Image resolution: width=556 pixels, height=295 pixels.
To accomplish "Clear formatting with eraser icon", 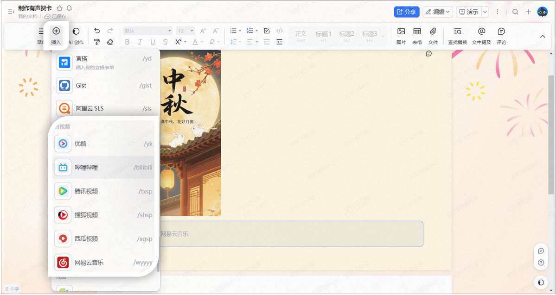I will pyautogui.click(x=110, y=42).
